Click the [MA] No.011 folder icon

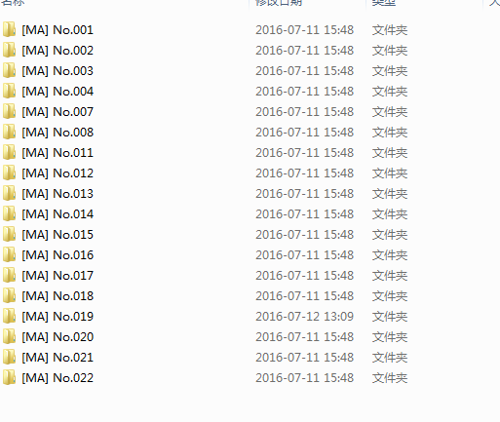9,152
